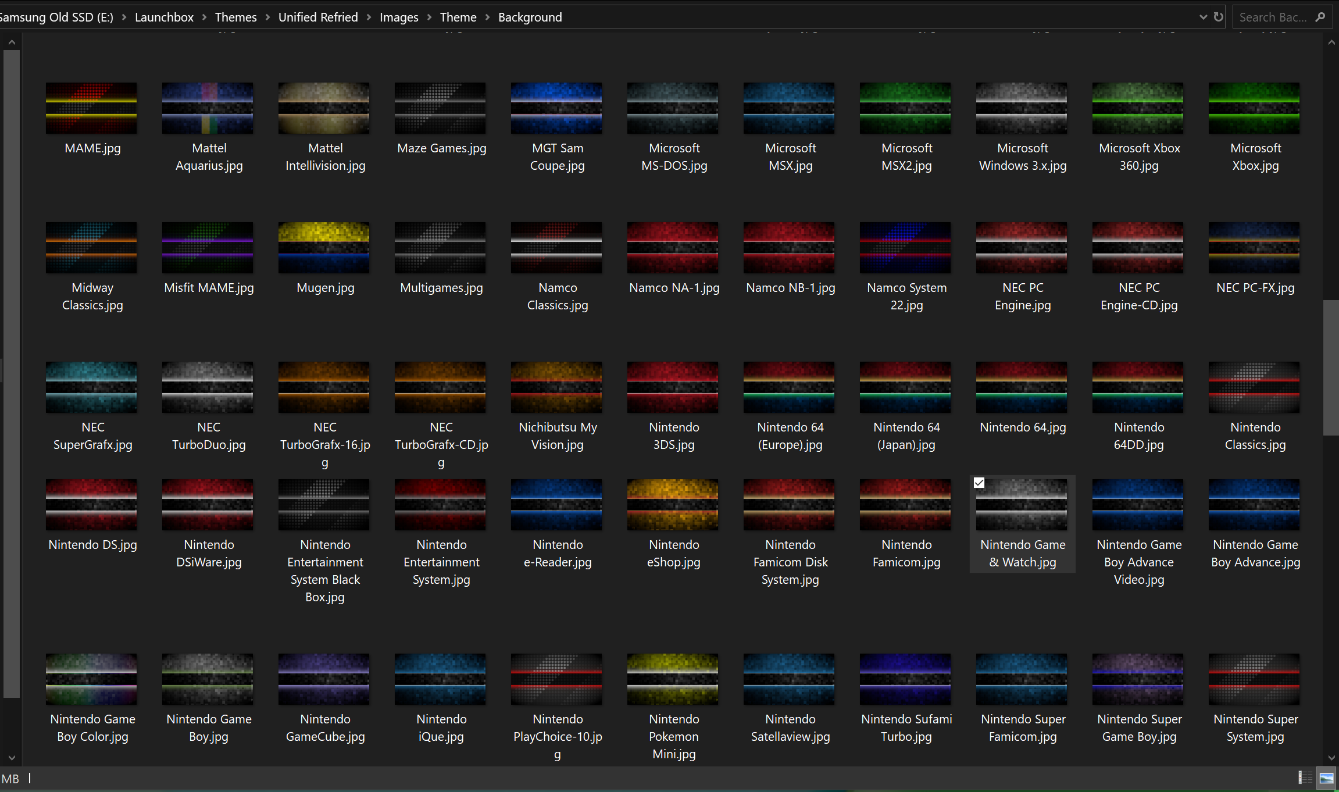The image size is (1339, 792).
Task: Expand the chevron after Theme breadcrumb
Action: [x=487, y=17]
